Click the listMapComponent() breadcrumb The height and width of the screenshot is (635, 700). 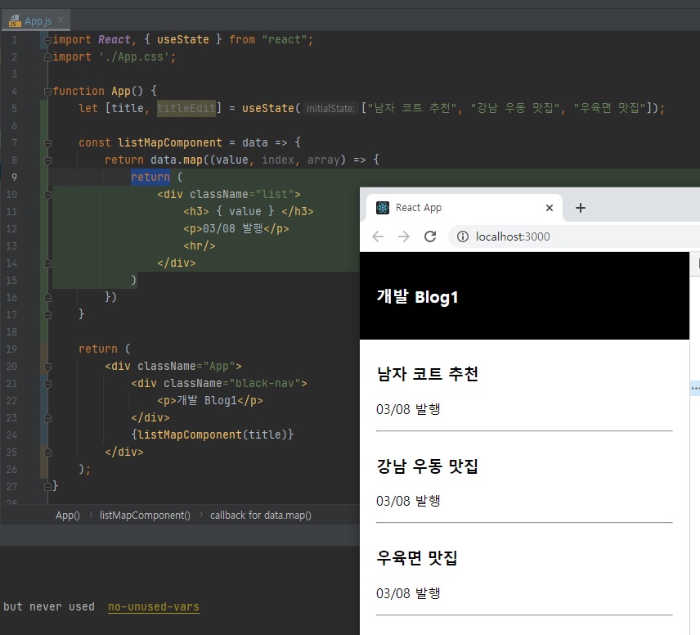point(145,516)
